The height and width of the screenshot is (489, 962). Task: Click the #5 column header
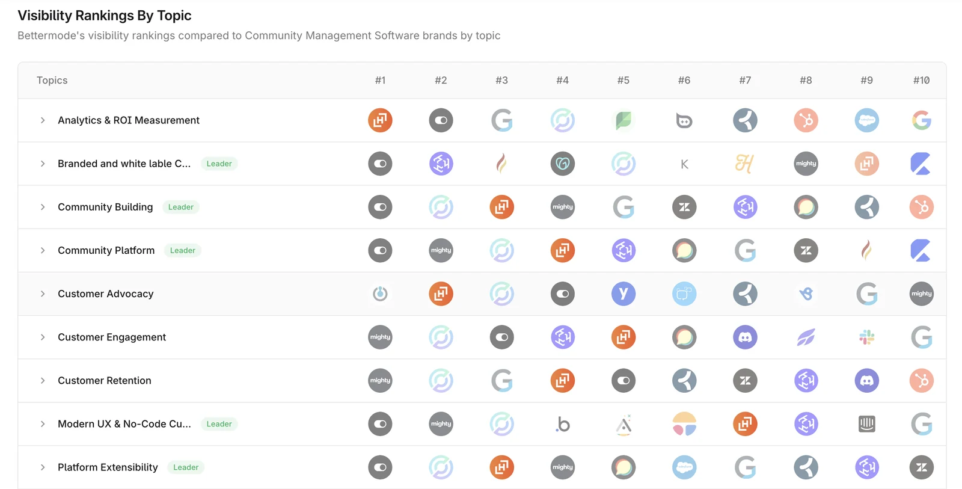click(623, 80)
